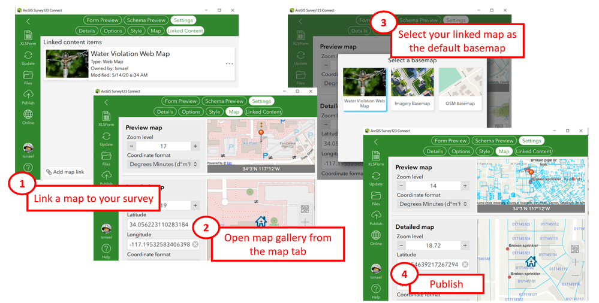
Task: Click Add map link button
Action: (65, 172)
